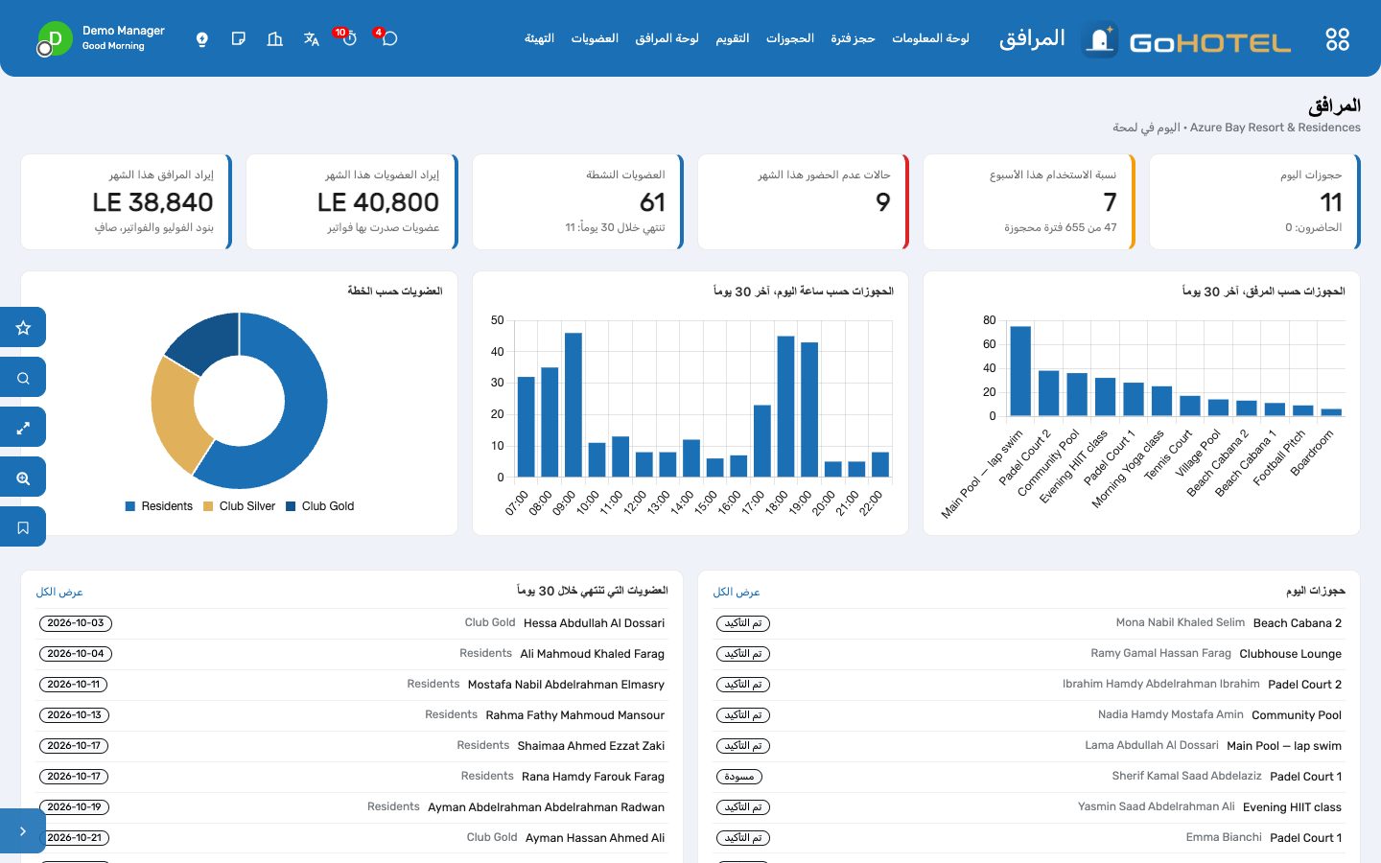Viewport: 1381px width, 863px height.
Task: Click the no-show cases card showing 9
Action: [x=804, y=201]
